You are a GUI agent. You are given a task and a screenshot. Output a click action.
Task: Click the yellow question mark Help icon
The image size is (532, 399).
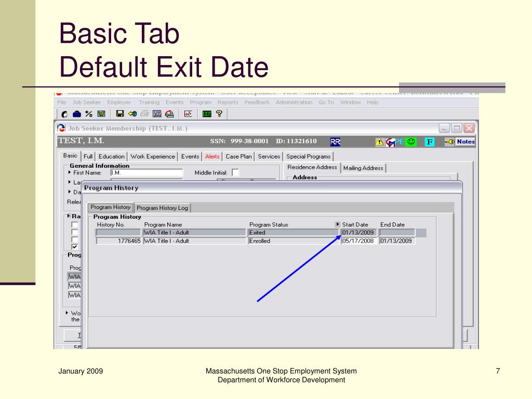pyautogui.click(x=219, y=114)
